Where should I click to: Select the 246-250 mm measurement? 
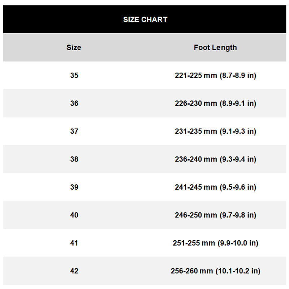pyautogui.click(x=196, y=215)
